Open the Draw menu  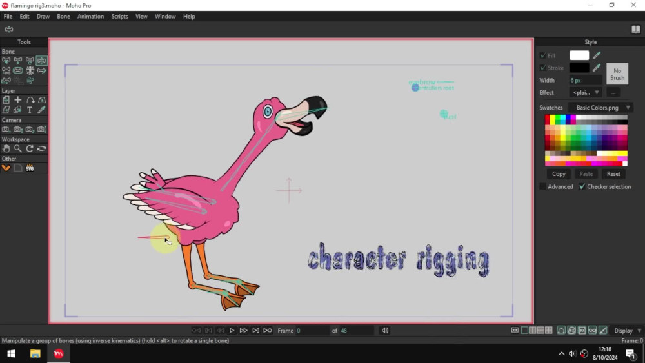[x=43, y=17]
